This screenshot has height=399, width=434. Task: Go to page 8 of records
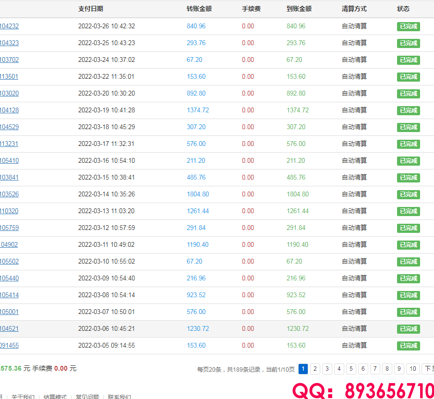(x=387, y=369)
